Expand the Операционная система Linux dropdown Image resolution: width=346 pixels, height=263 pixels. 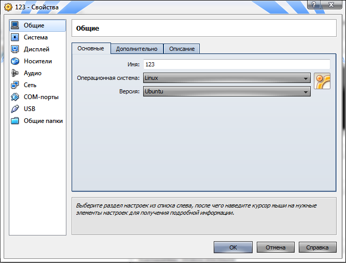[x=227, y=78]
